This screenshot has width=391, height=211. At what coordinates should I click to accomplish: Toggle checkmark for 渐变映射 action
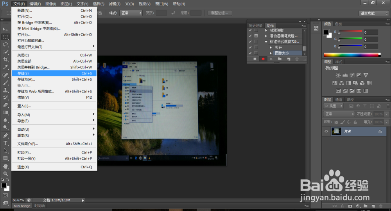[x=250, y=30]
